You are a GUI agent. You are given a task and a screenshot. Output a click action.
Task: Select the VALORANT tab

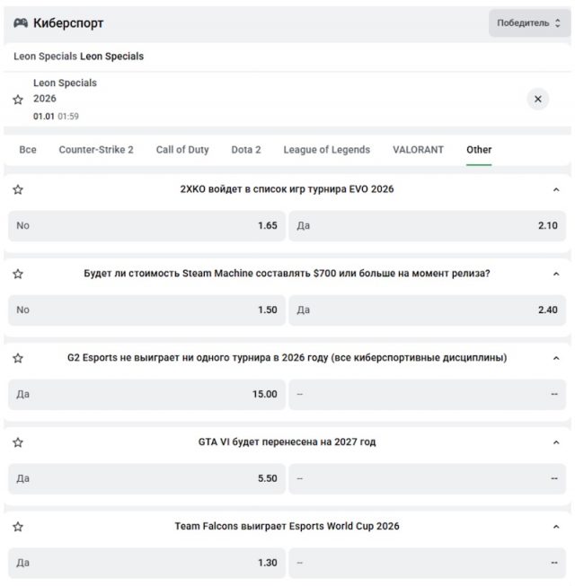(418, 150)
